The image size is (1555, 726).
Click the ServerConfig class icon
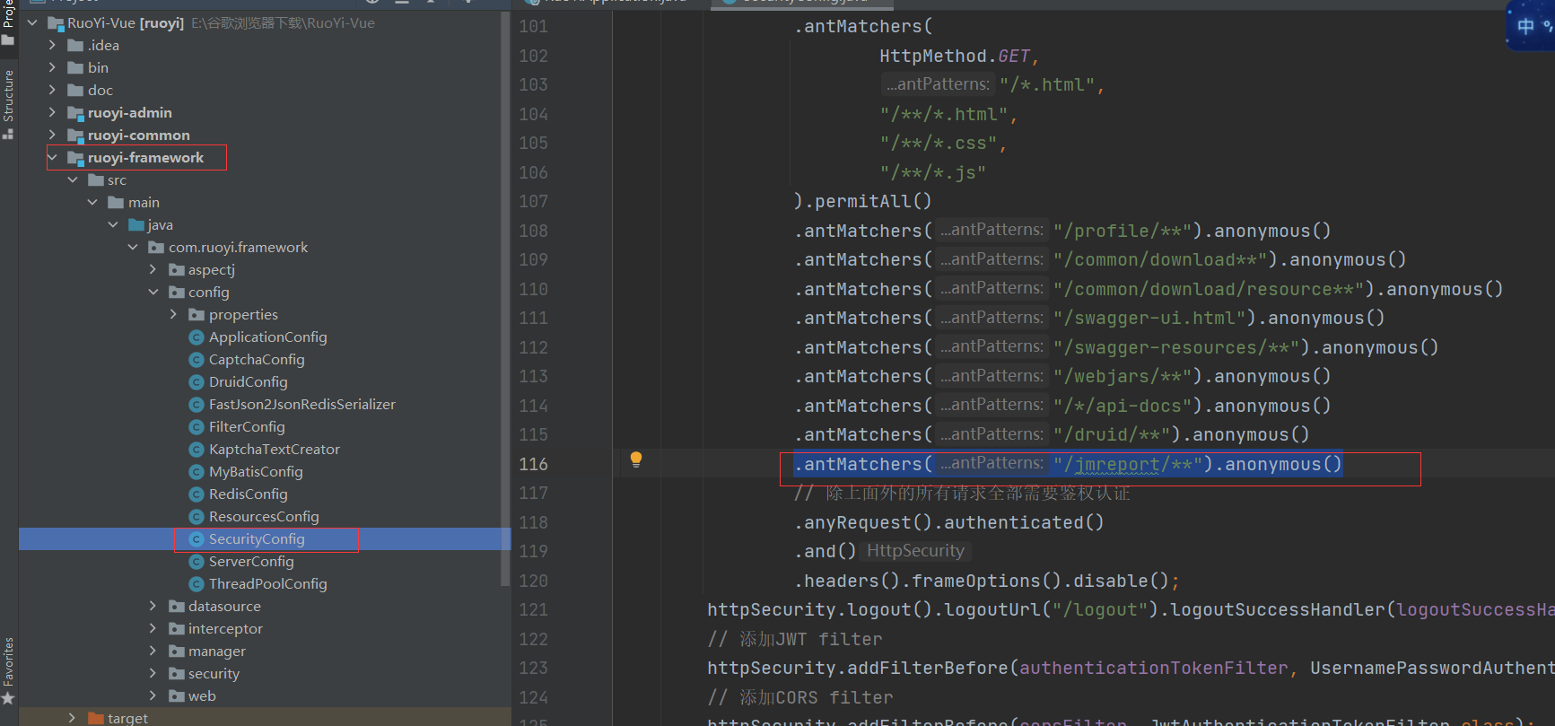(x=197, y=562)
